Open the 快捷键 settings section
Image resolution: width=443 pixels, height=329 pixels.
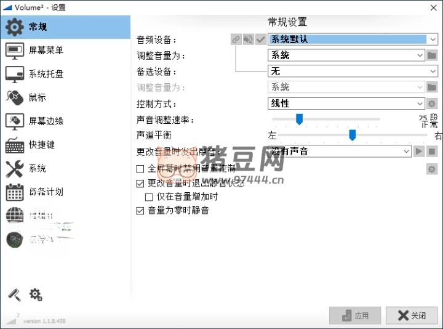click(x=42, y=145)
